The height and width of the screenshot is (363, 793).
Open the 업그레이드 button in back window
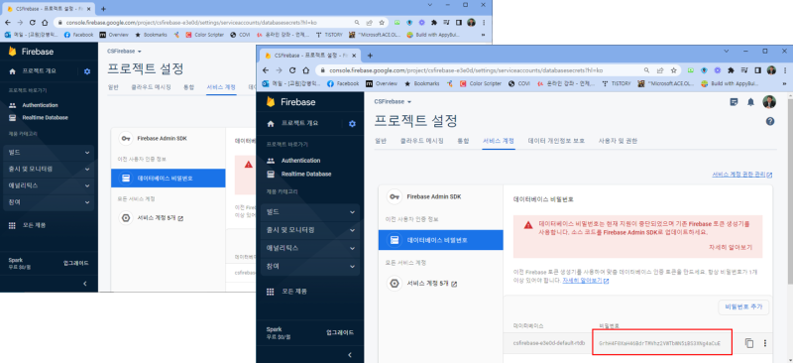pyautogui.click(x=76, y=263)
